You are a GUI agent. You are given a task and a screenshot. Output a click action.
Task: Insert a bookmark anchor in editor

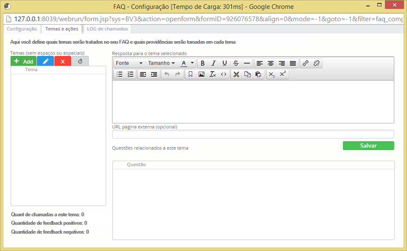click(x=191, y=74)
